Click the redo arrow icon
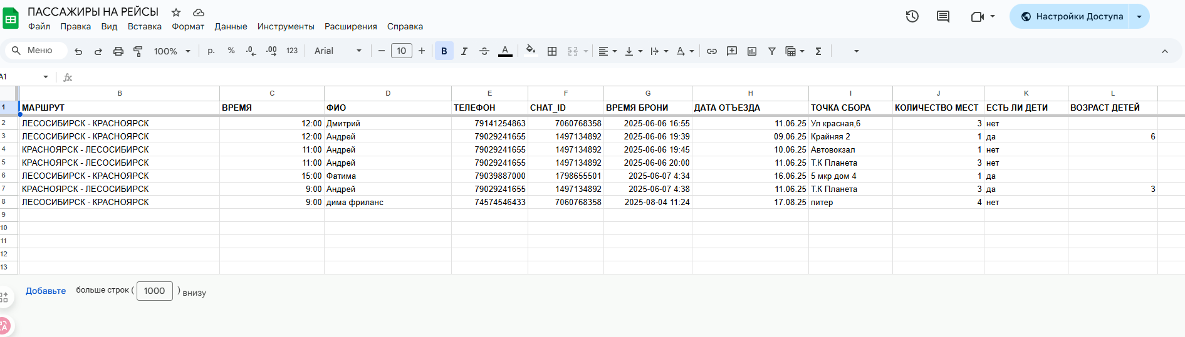The width and height of the screenshot is (1185, 337). [x=98, y=51]
